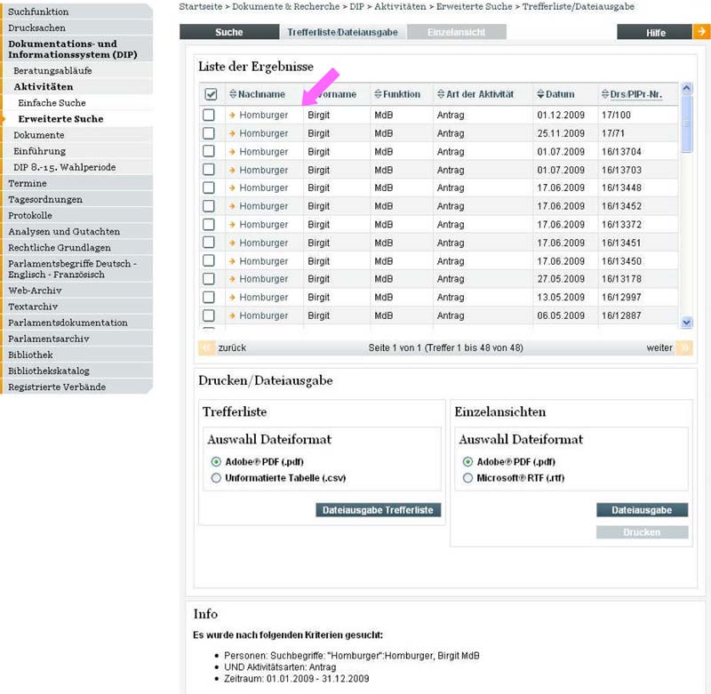Click the orange arrow next to Hilfe

(701, 32)
